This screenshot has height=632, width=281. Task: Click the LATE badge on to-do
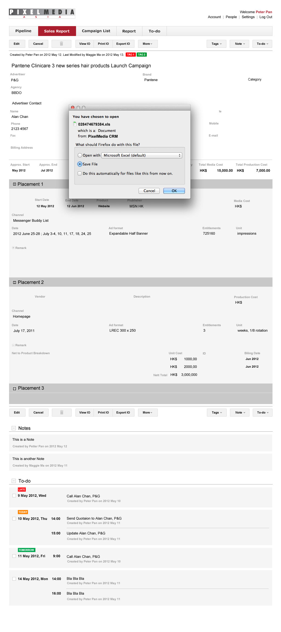click(x=22, y=490)
